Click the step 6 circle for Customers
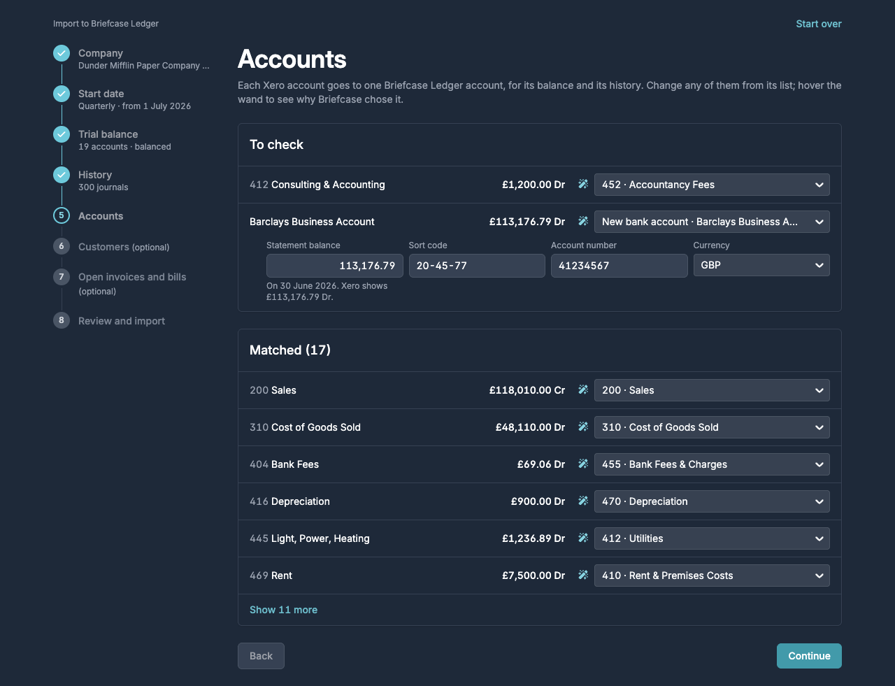 [x=62, y=246]
